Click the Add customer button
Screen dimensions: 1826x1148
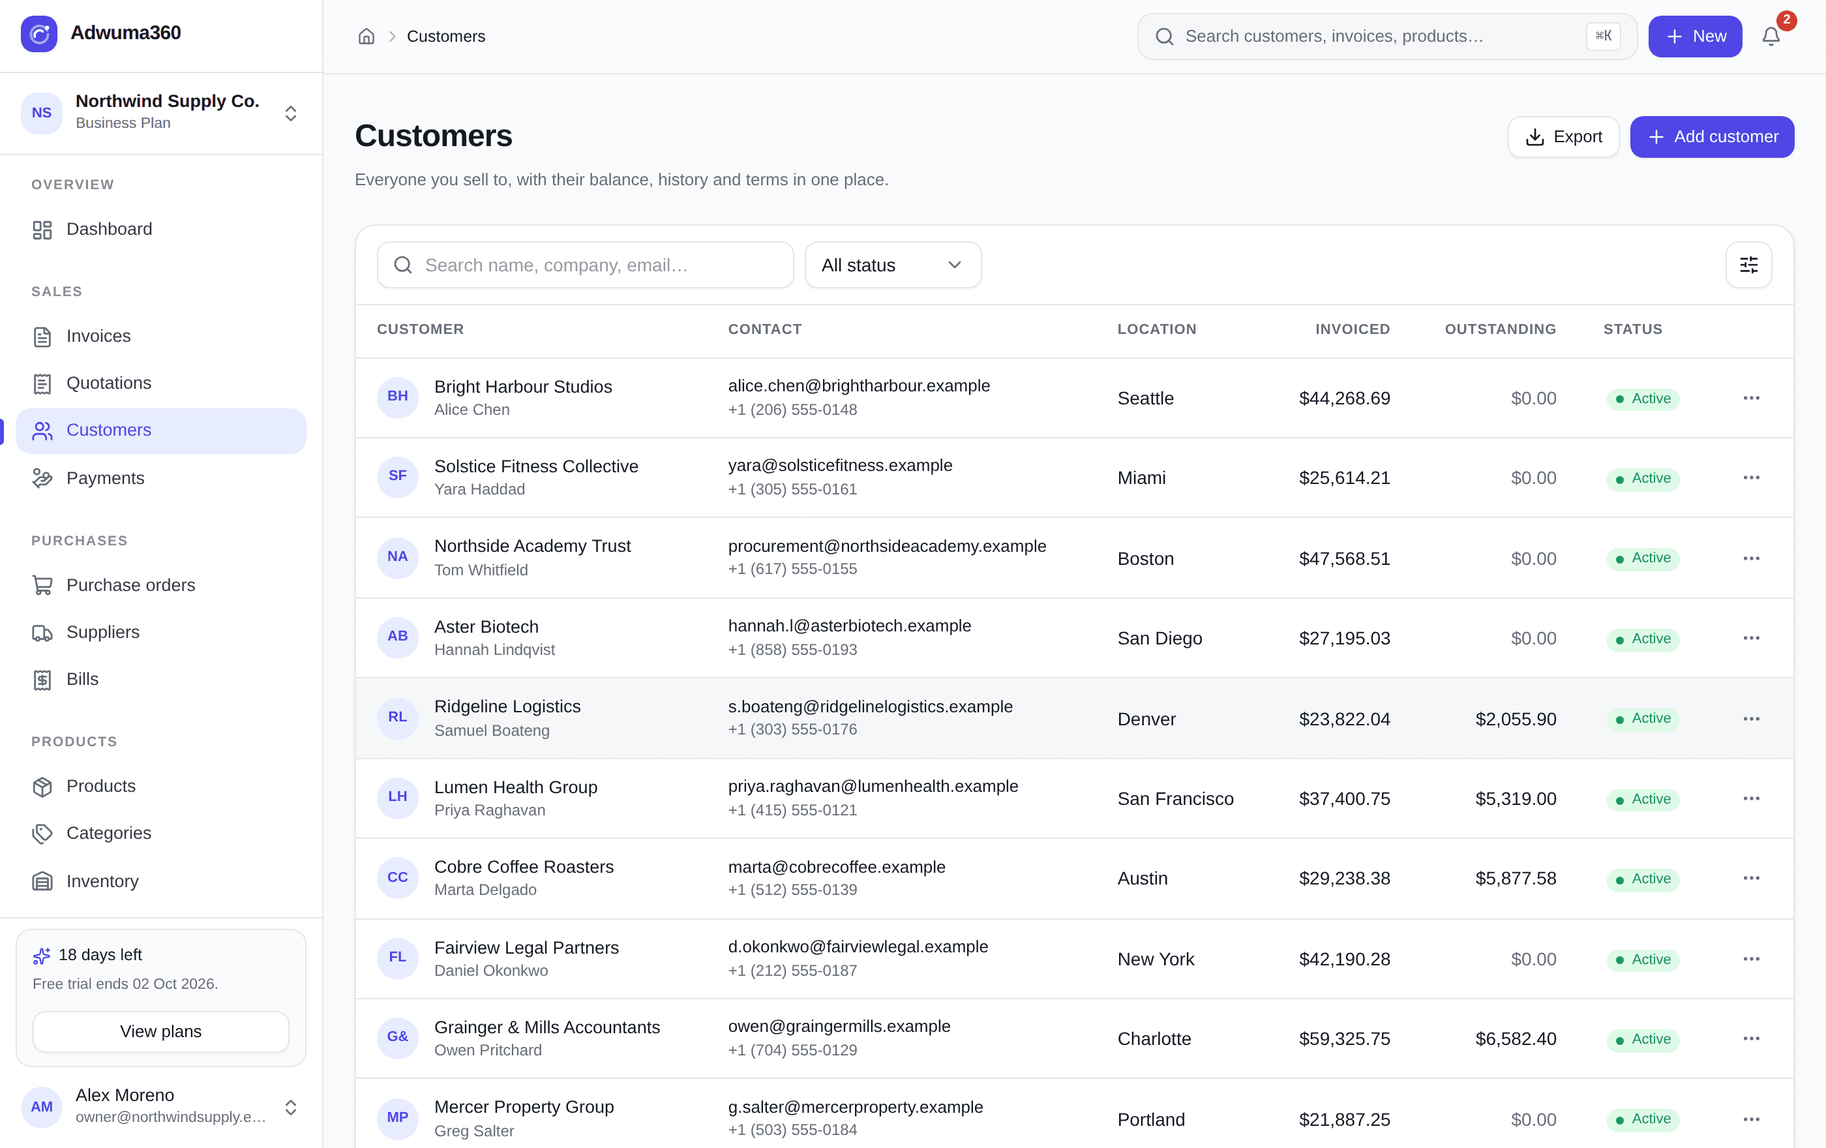point(1711,136)
